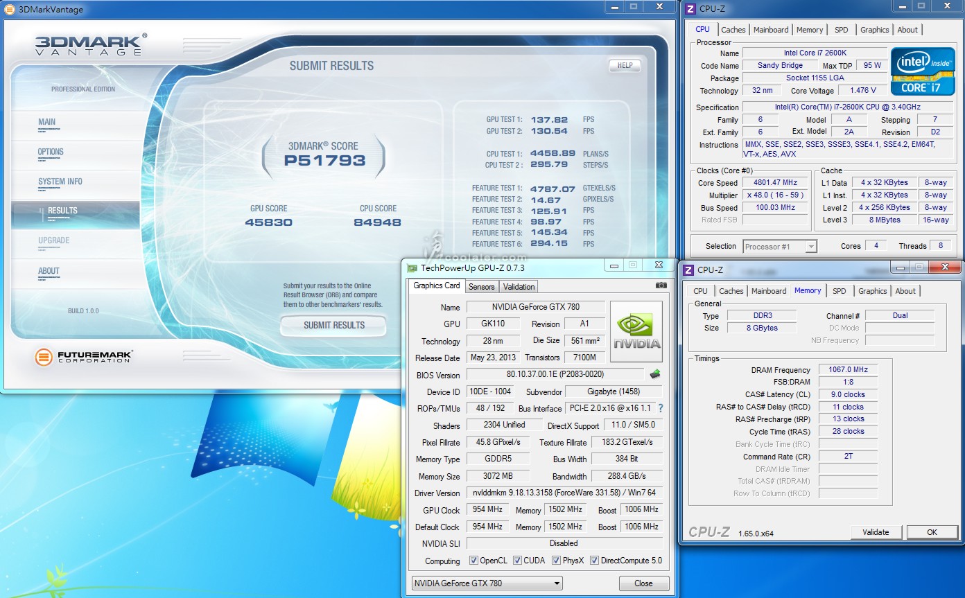Screen dimensions: 965x598
Task: Click the 3DMark score P51793
Action: [325, 161]
